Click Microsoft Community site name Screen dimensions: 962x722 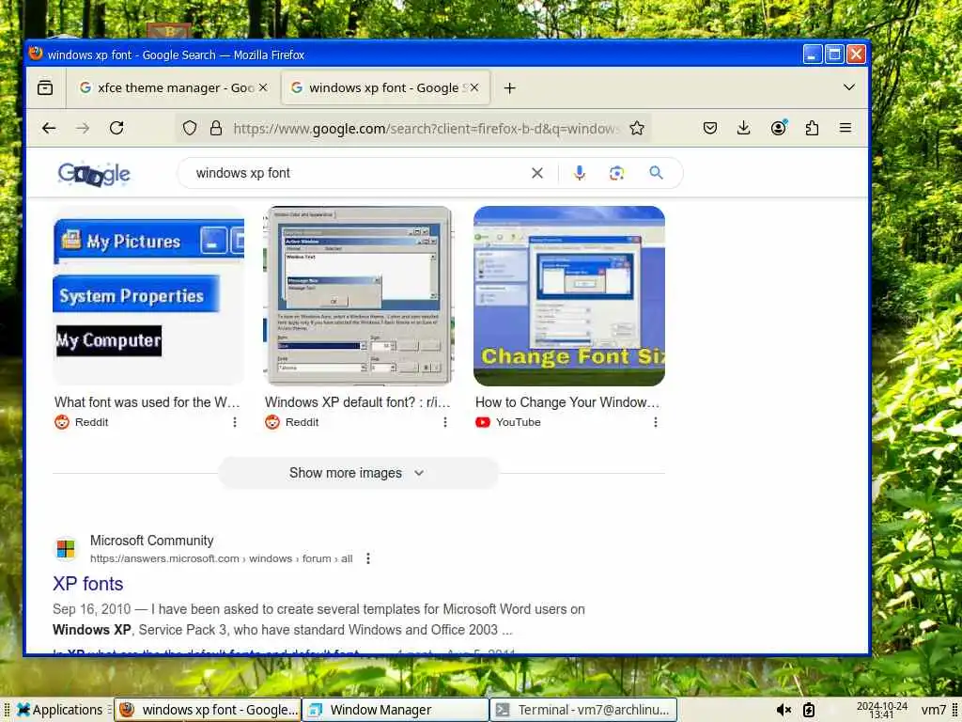click(151, 541)
